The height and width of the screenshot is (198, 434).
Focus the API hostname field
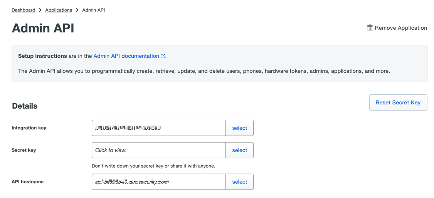158,182
